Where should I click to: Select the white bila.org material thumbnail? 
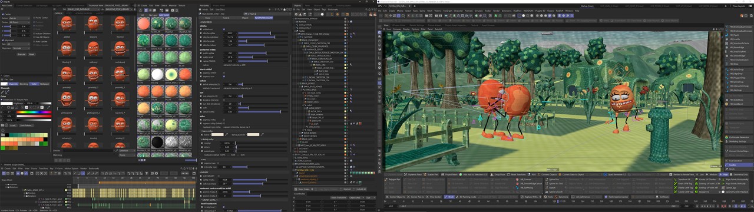click(157, 74)
